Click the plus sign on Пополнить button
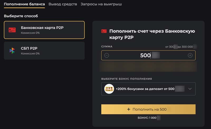Viewport: 211px width, 129px height. [x=129, y=109]
